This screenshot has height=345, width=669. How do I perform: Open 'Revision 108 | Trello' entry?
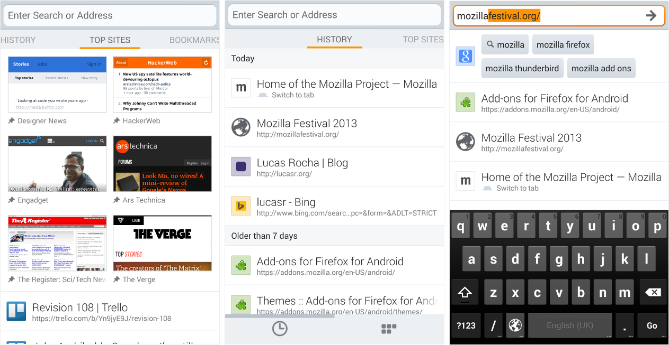[x=110, y=312]
